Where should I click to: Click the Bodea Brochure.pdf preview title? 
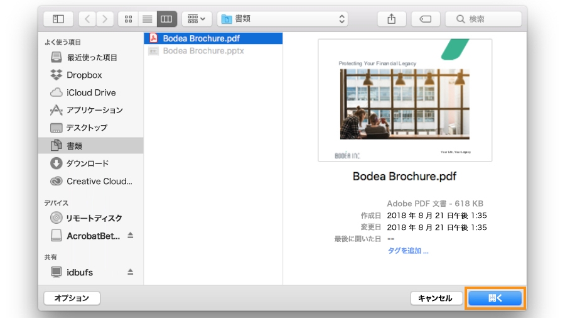404,177
